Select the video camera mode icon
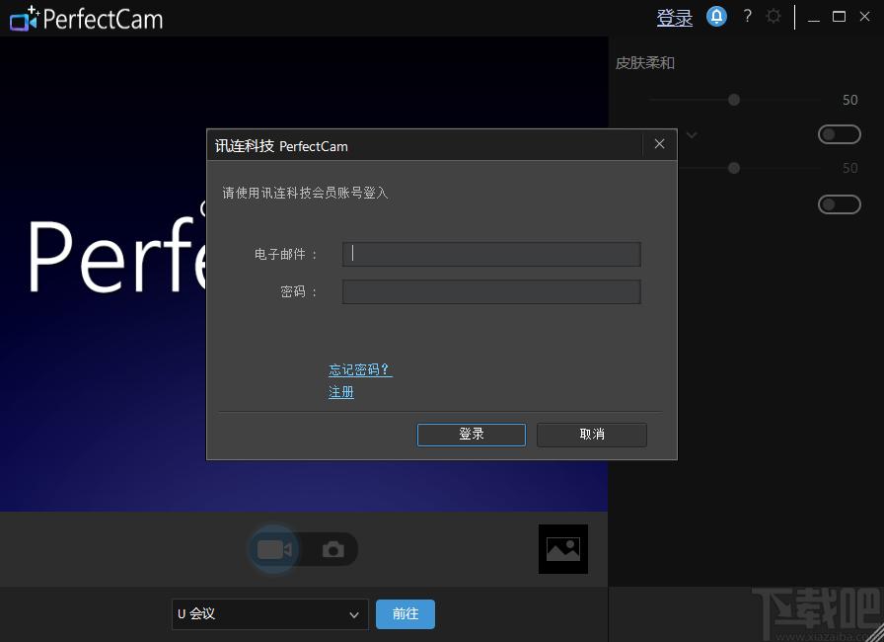 coord(274,549)
